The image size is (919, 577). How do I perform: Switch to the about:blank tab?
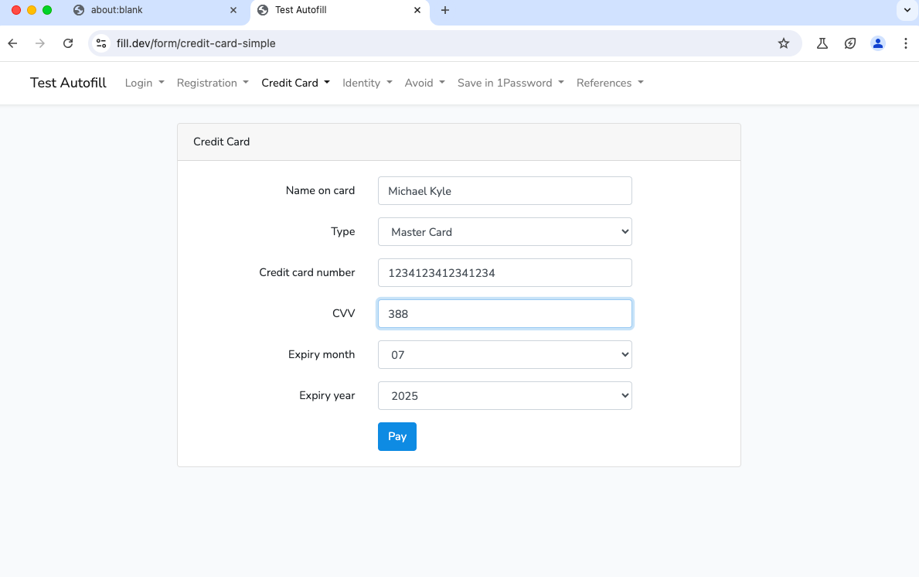(155, 10)
